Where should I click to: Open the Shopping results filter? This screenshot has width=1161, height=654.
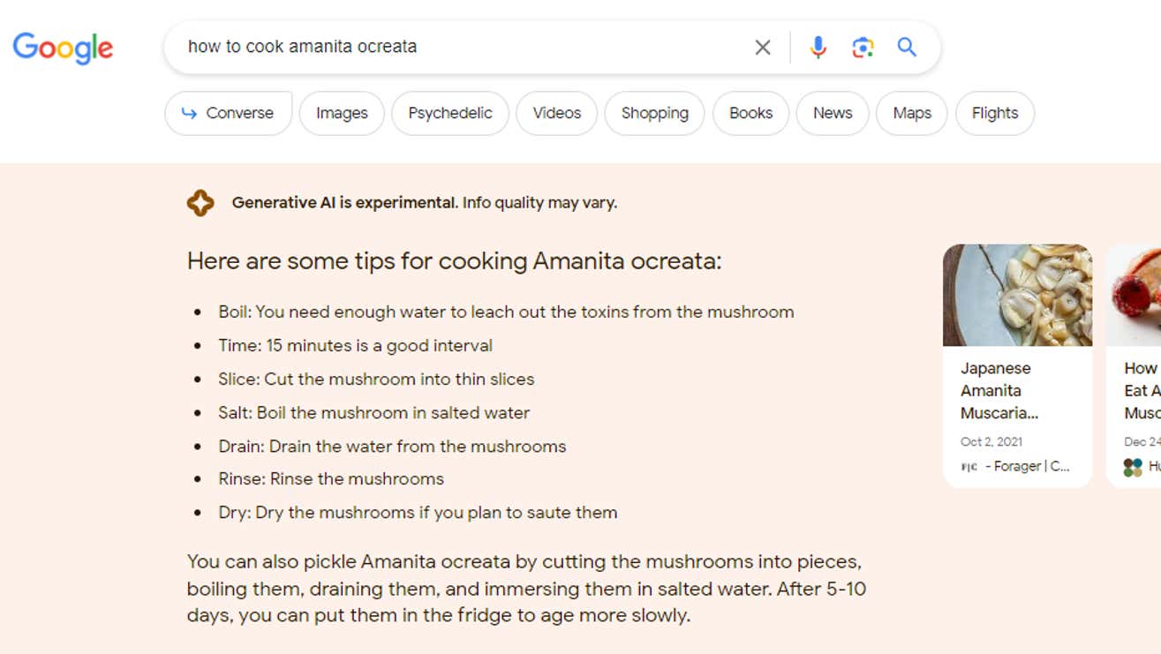(654, 113)
